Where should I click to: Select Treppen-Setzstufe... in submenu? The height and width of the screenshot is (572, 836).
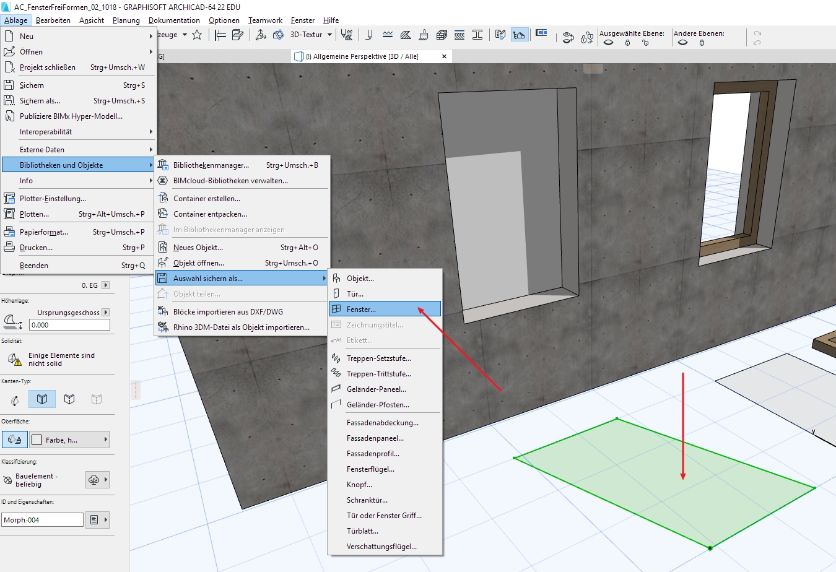[x=385, y=358]
